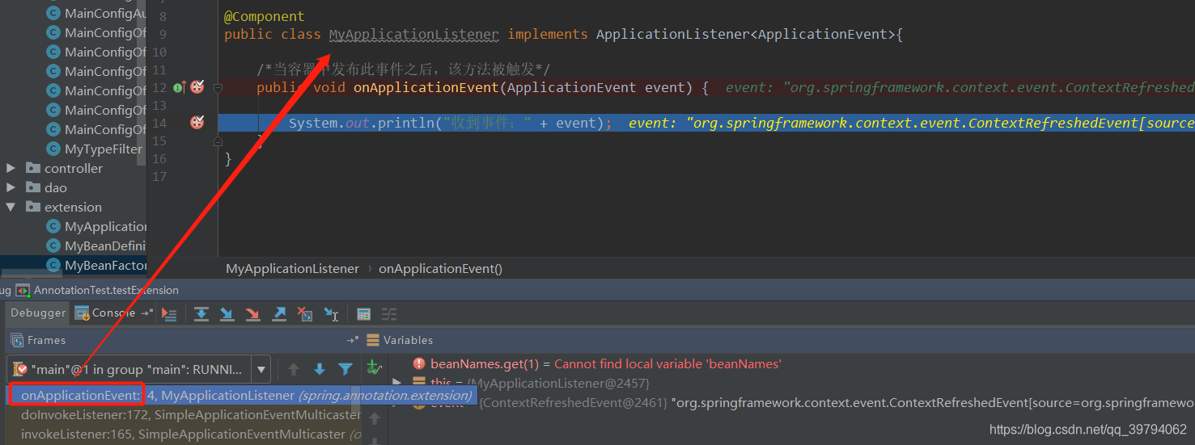
Task: Select next frame with blue down arrow
Action: pos(320,369)
